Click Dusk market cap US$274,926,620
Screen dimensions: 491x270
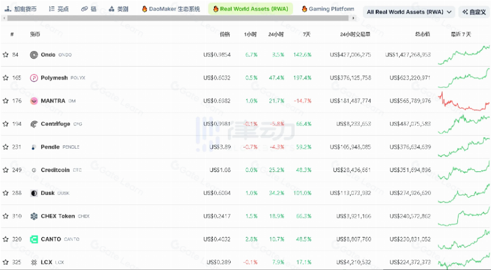pyautogui.click(x=410, y=193)
